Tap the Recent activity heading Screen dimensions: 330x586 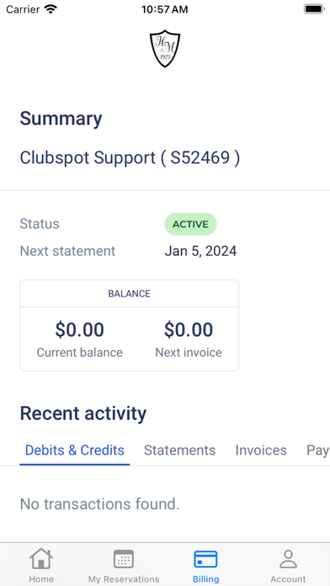click(x=83, y=413)
